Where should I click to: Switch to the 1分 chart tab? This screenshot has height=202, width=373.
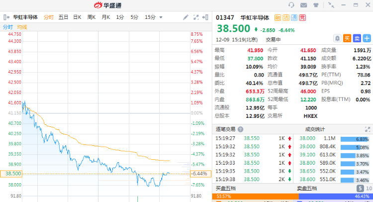(x=120, y=17)
